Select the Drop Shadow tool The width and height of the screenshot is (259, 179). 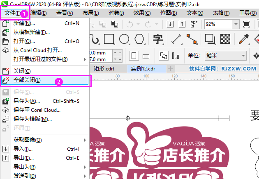pos(210,39)
